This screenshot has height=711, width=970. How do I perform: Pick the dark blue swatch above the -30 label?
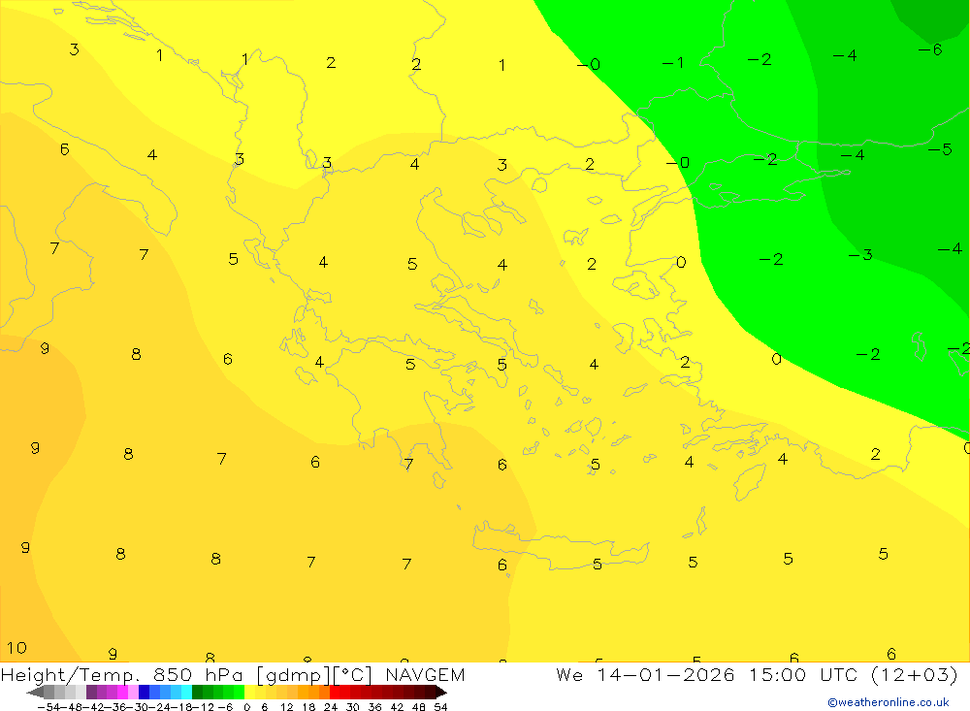144,693
